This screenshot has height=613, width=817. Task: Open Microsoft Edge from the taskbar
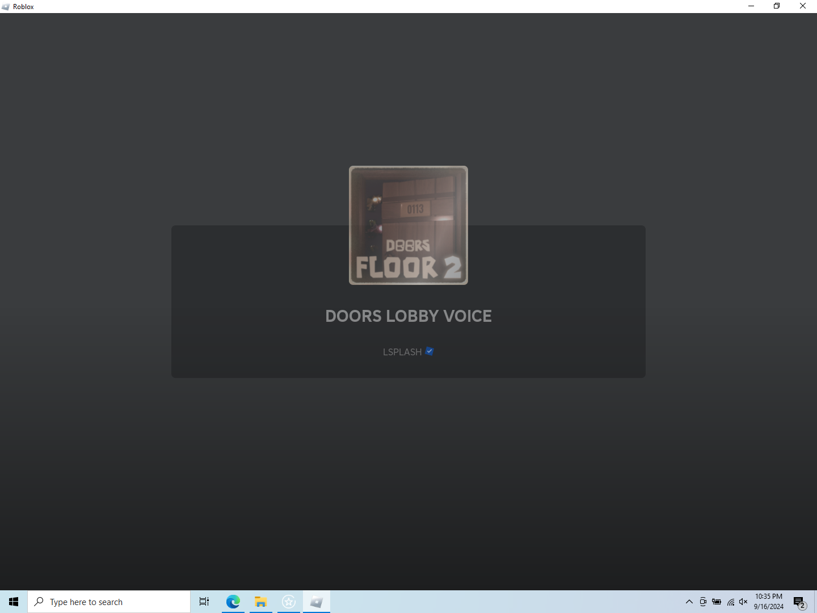tap(233, 602)
